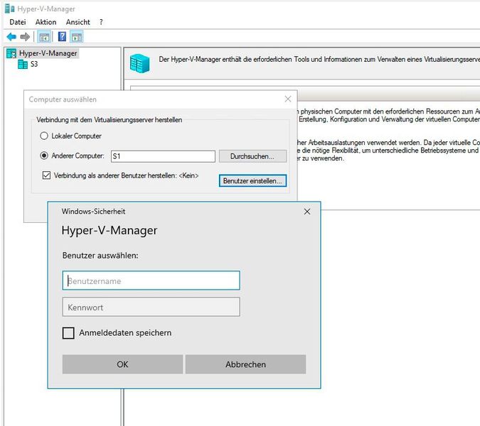Click the large teal server icon in header
The width and height of the screenshot is (480, 426).
coord(139,64)
